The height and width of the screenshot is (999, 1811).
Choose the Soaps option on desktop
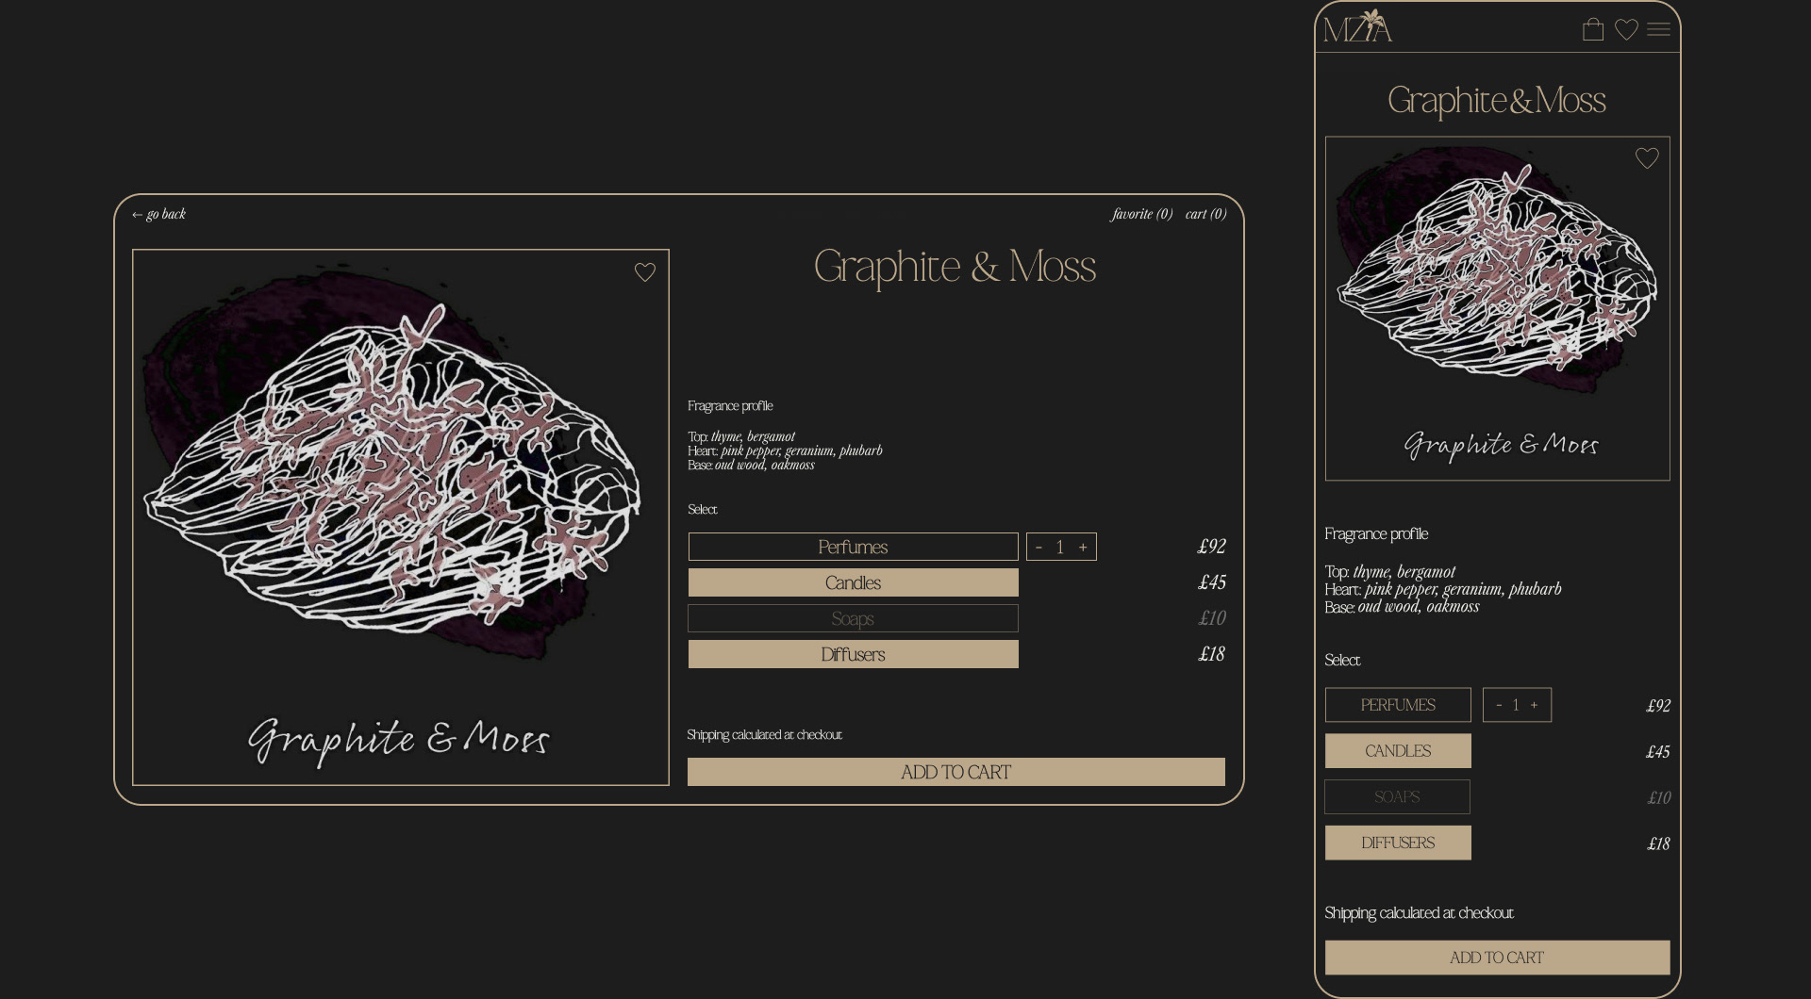click(853, 619)
